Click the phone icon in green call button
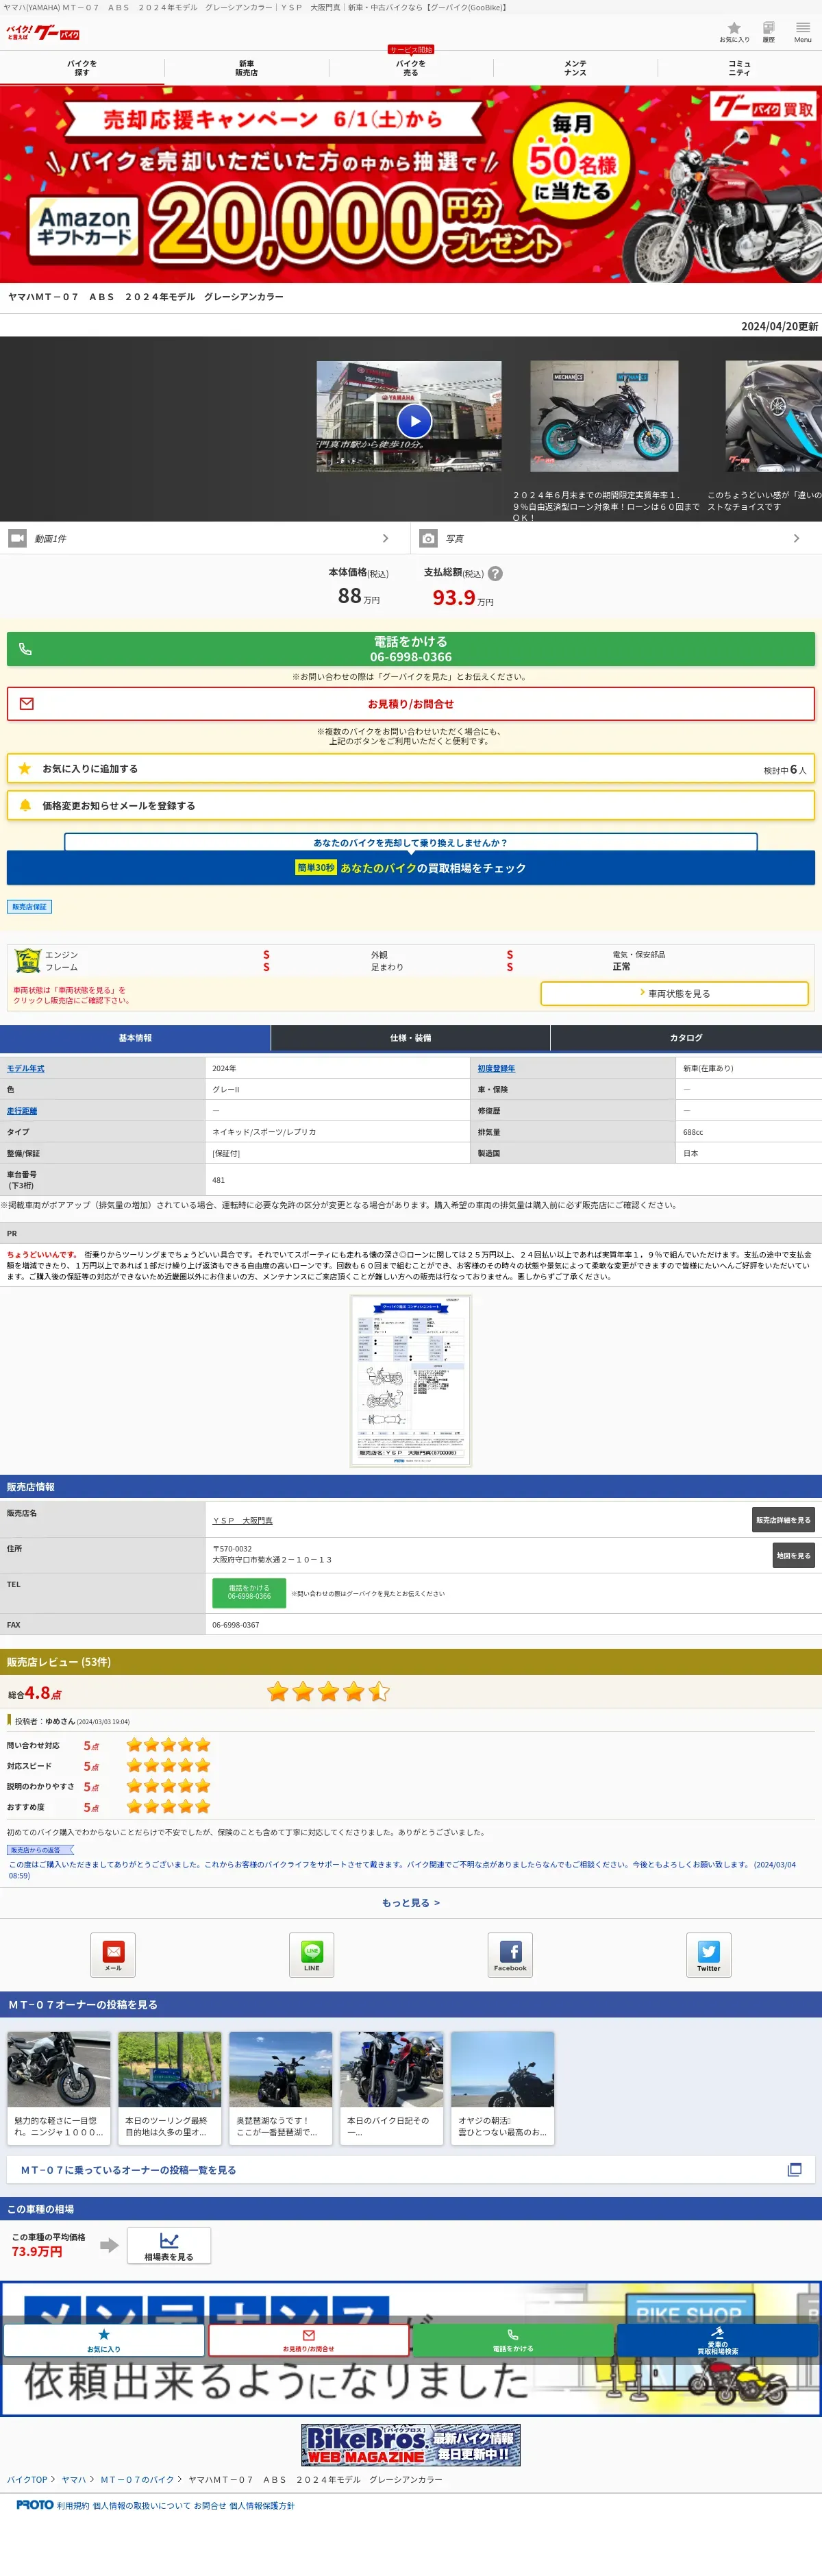The image size is (822, 2576). click(x=26, y=649)
